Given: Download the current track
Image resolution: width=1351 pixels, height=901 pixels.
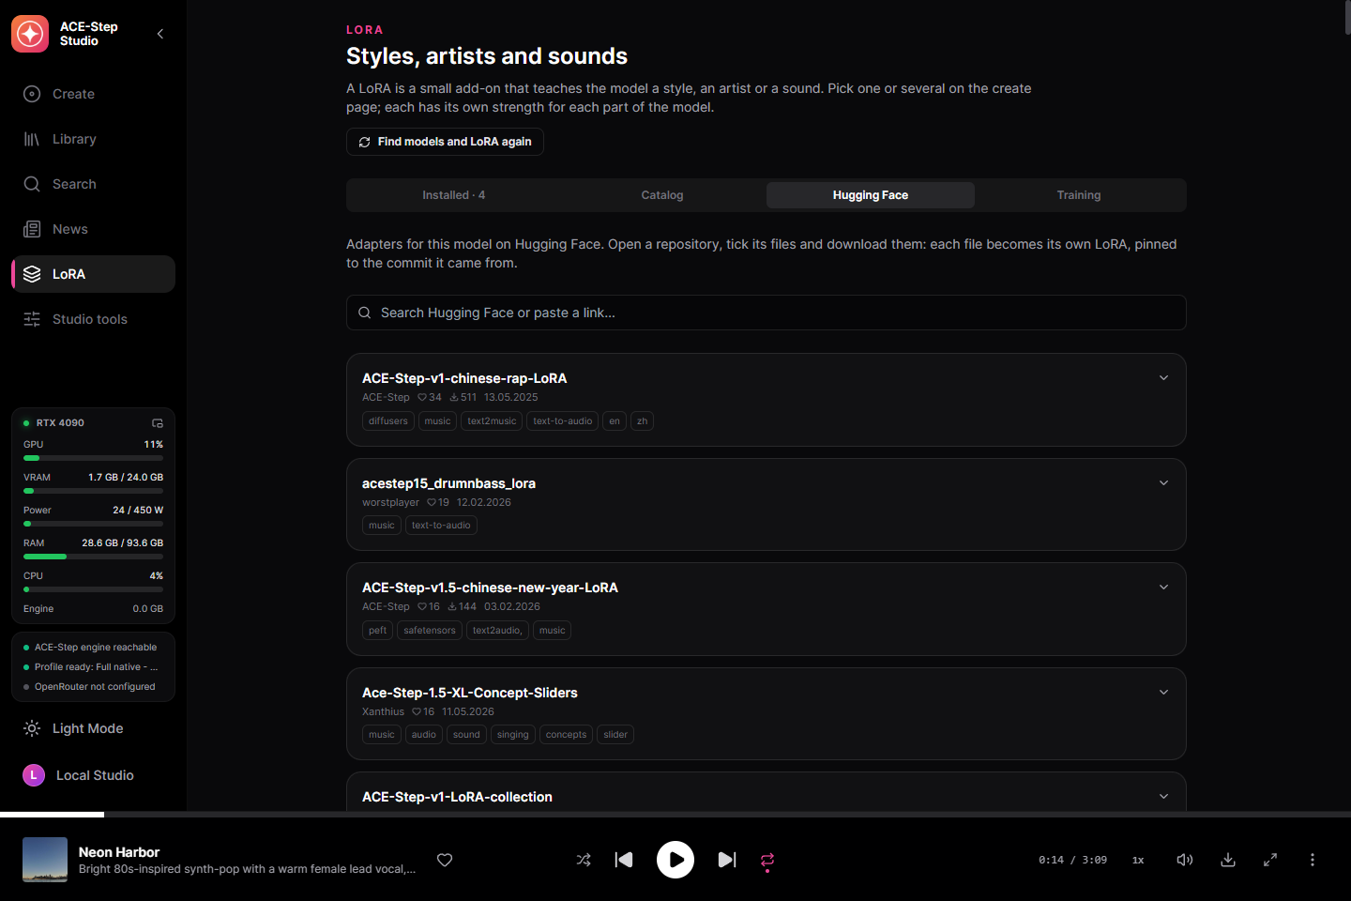Looking at the screenshot, I should pos(1228,860).
